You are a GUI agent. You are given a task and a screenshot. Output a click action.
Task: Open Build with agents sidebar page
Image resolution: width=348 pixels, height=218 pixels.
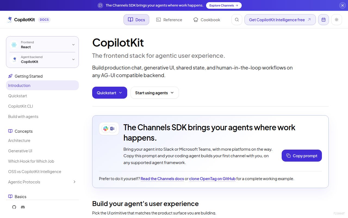click(x=42, y=116)
